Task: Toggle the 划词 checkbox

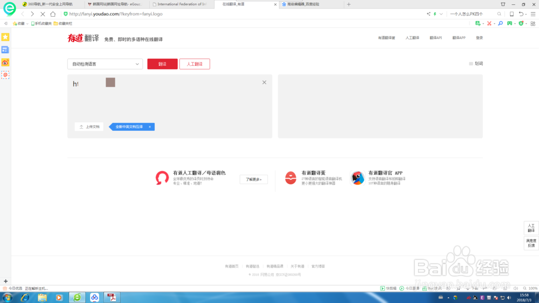Action: pyautogui.click(x=471, y=64)
